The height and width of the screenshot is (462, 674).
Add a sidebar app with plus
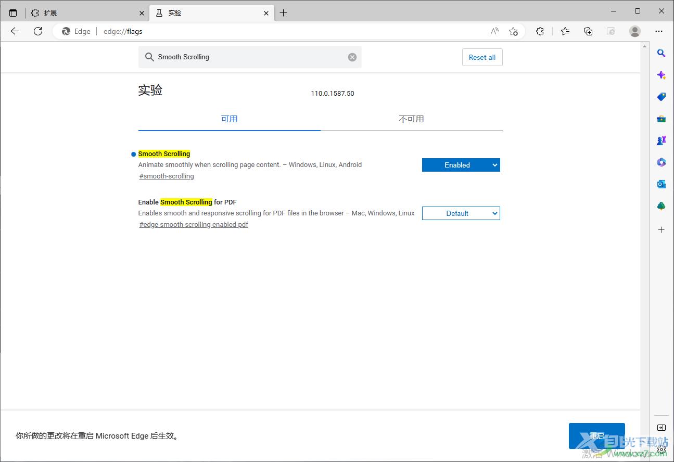(662, 229)
